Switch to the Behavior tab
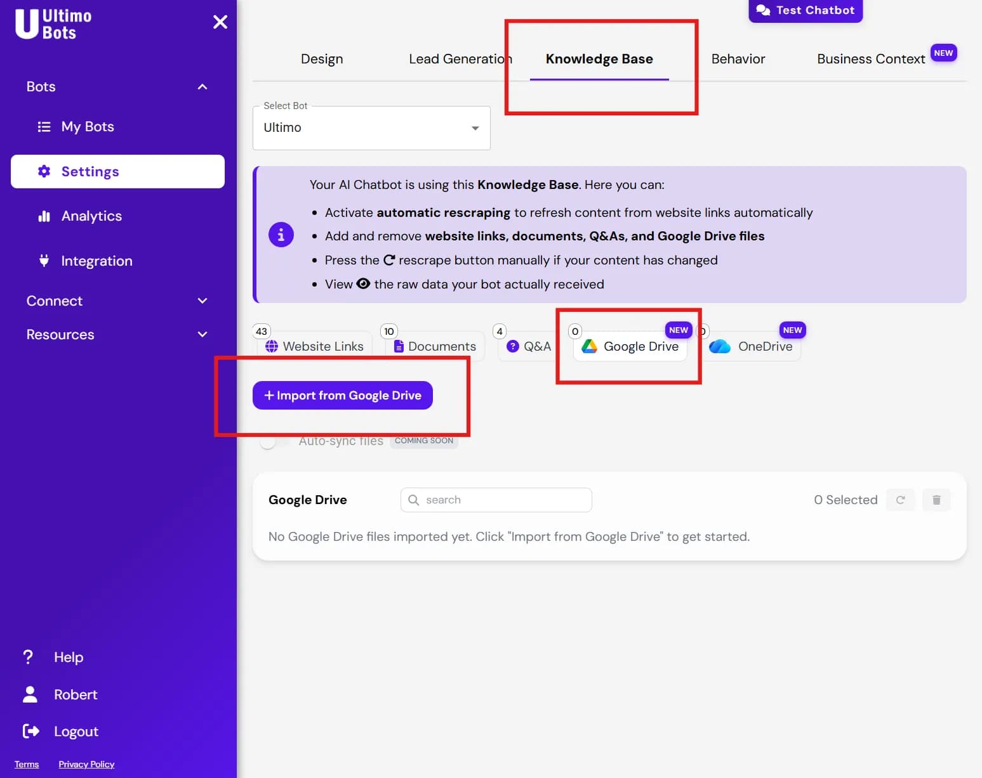Viewport: 982px width, 778px height. point(738,58)
